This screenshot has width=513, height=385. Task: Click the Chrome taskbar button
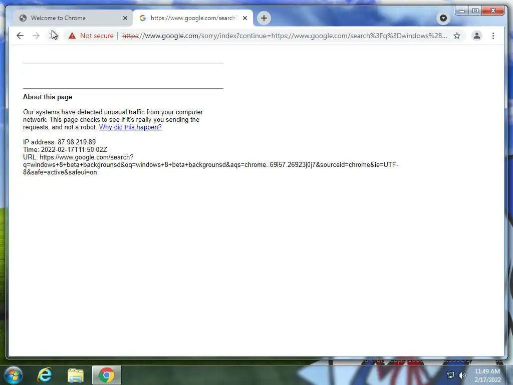pyautogui.click(x=107, y=375)
